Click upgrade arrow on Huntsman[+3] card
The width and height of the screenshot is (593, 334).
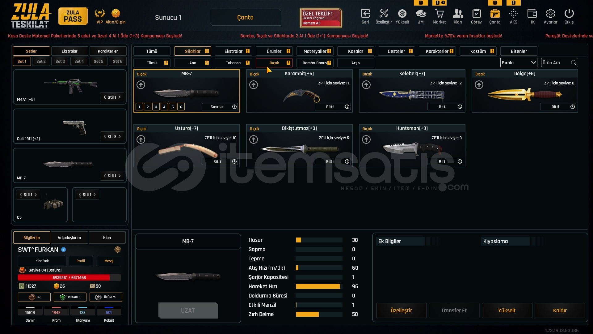click(366, 139)
